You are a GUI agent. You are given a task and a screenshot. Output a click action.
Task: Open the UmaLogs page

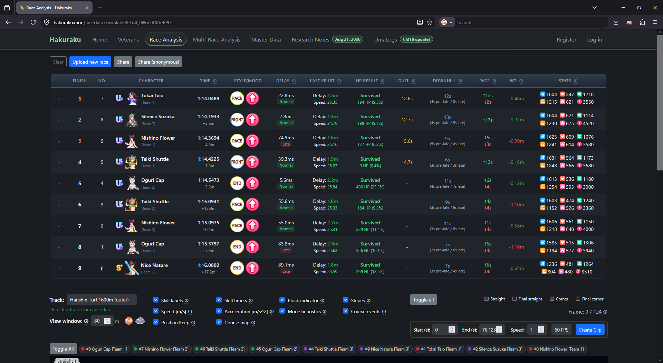pyautogui.click(x=386, y=40)
